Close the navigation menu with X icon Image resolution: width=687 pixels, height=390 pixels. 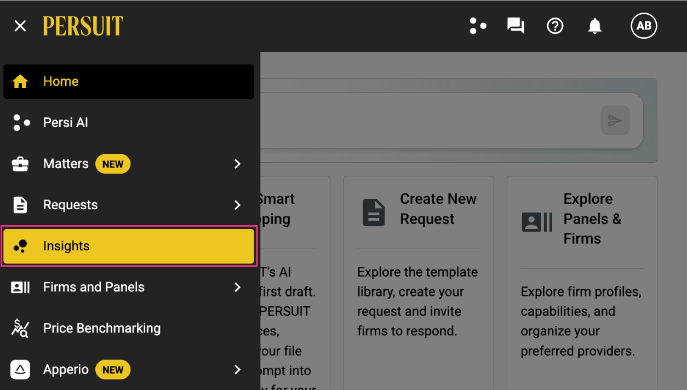[x=20, y=26]
